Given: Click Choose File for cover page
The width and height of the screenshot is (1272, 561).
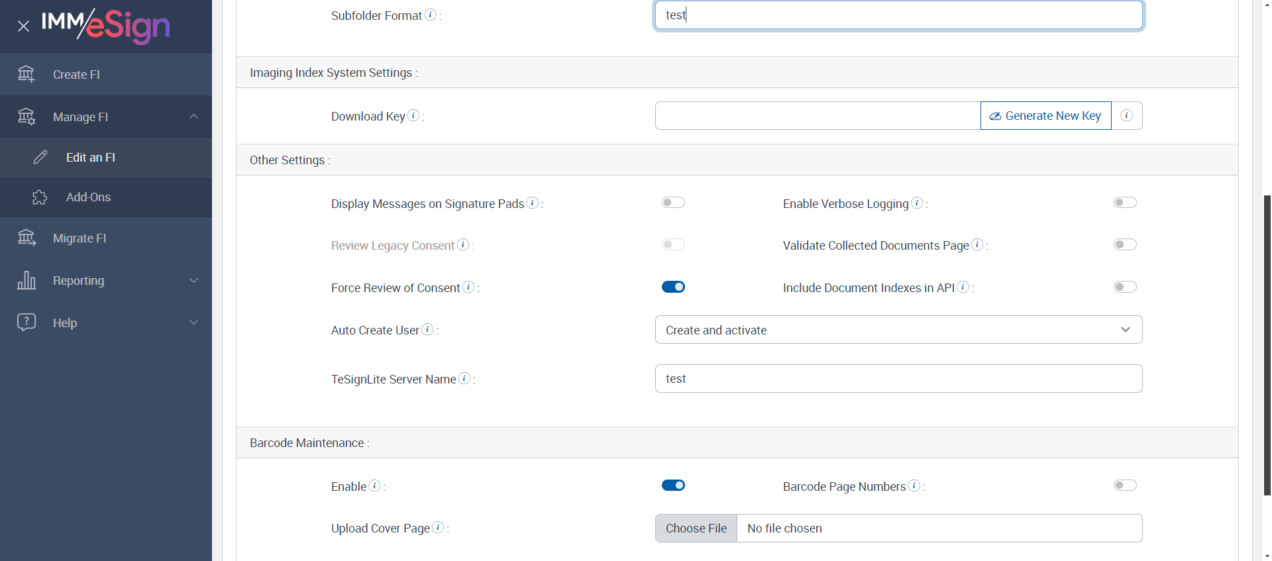Looking at the screenshot, I should [696, 529].
